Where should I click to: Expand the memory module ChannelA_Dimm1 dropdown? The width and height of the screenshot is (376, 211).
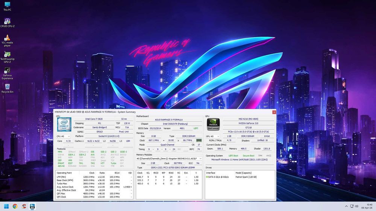click(x=169, y=159)
